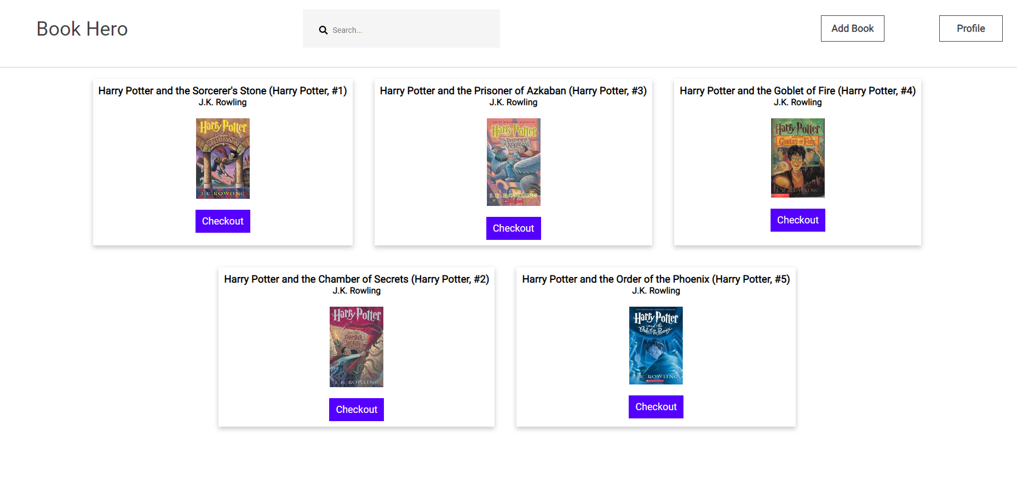The image size is (1017, 477).
Task: Click the Sorcerer's Stone cover image
Action: (223, 158)
